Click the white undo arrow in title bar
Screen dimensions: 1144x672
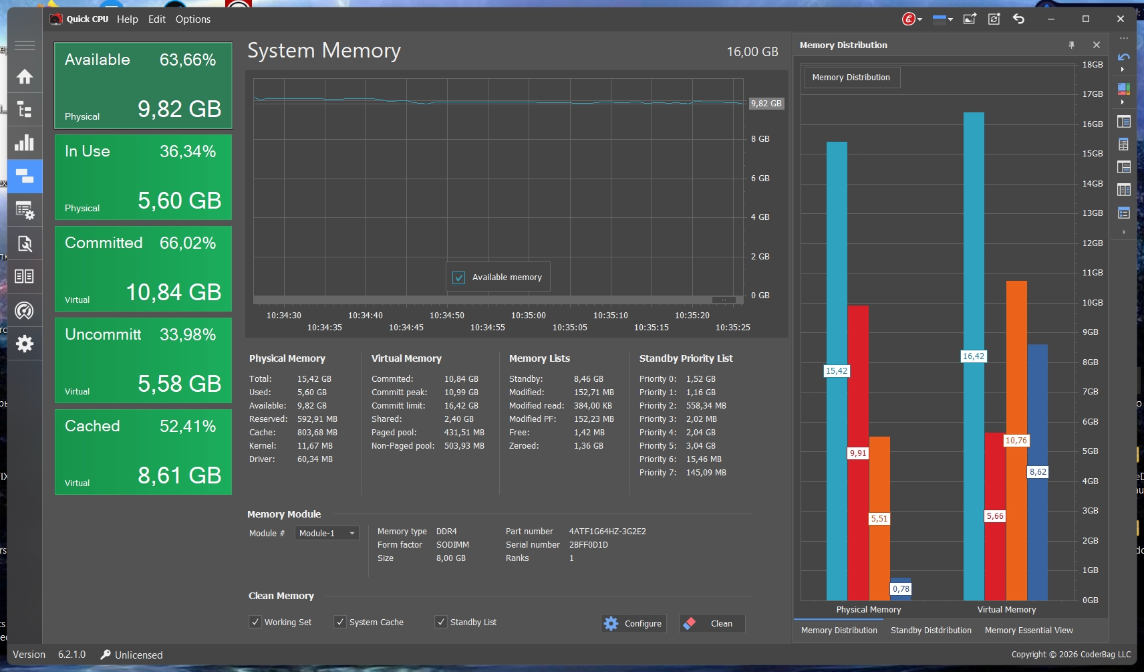[x=1018, y=19]
